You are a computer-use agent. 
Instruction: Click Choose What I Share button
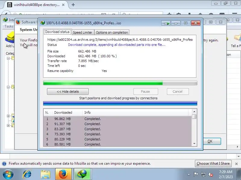(213, 163)
